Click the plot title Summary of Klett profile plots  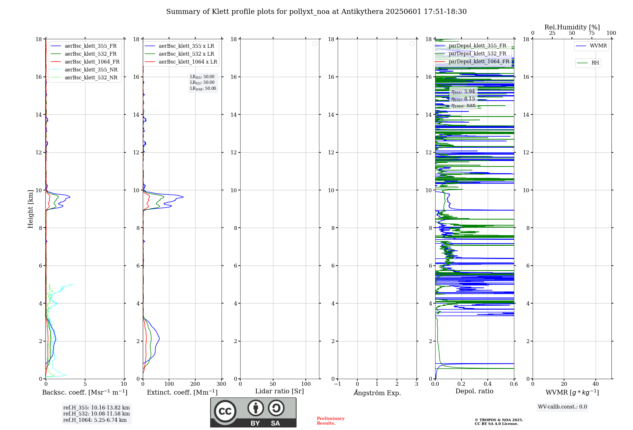pos(316,12)
